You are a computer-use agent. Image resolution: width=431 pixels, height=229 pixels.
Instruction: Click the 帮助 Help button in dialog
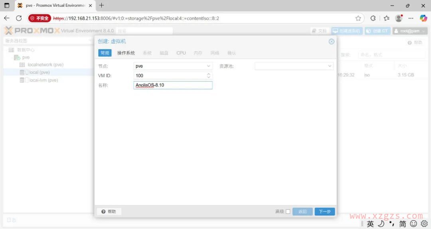[109, 212]
